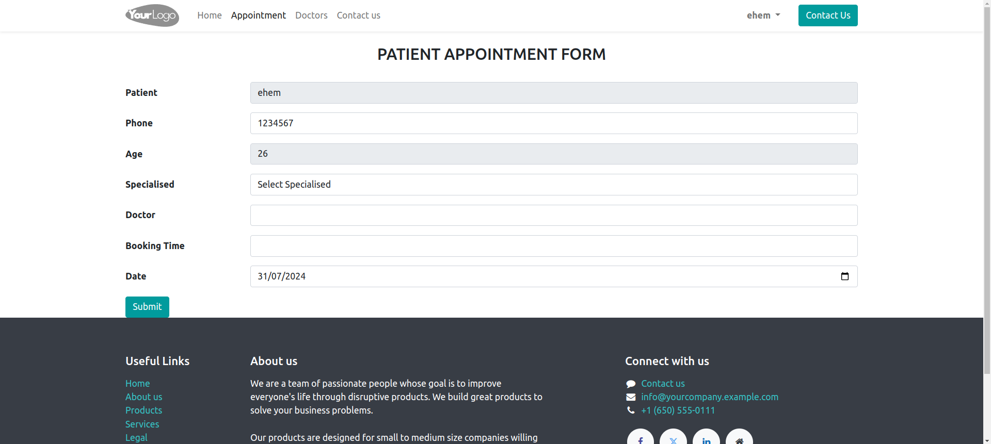Click the YourLogo site logo
Image resolution: width=991 pixels, height=444 pixels.
point(152,15)
